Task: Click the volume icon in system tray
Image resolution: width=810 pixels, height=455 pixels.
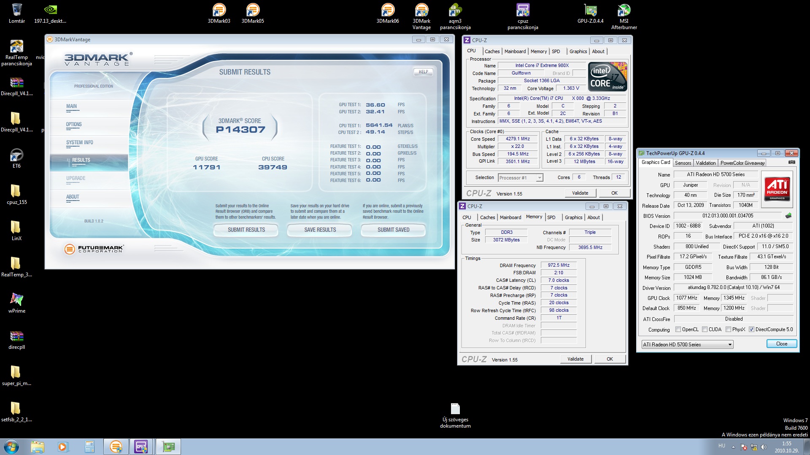Action: pos(764,447)
